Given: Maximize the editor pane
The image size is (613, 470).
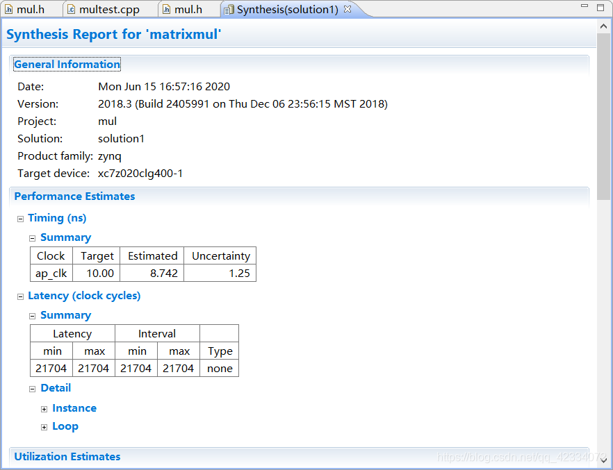Looking at the screenshot, I should [601, 7].
